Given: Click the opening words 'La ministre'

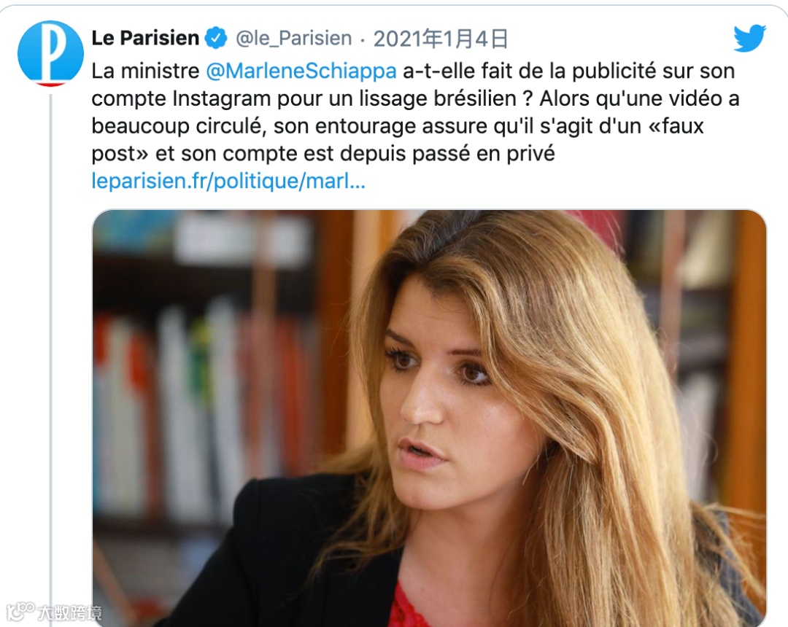Looking at the screenshot, I should [145, 71].
